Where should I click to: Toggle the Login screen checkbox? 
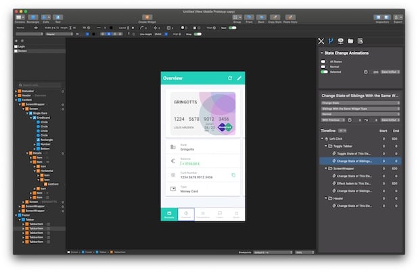(16, 47)
